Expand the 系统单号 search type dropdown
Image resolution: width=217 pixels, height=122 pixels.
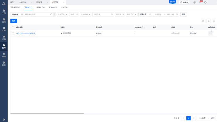(x=17, y=14)
